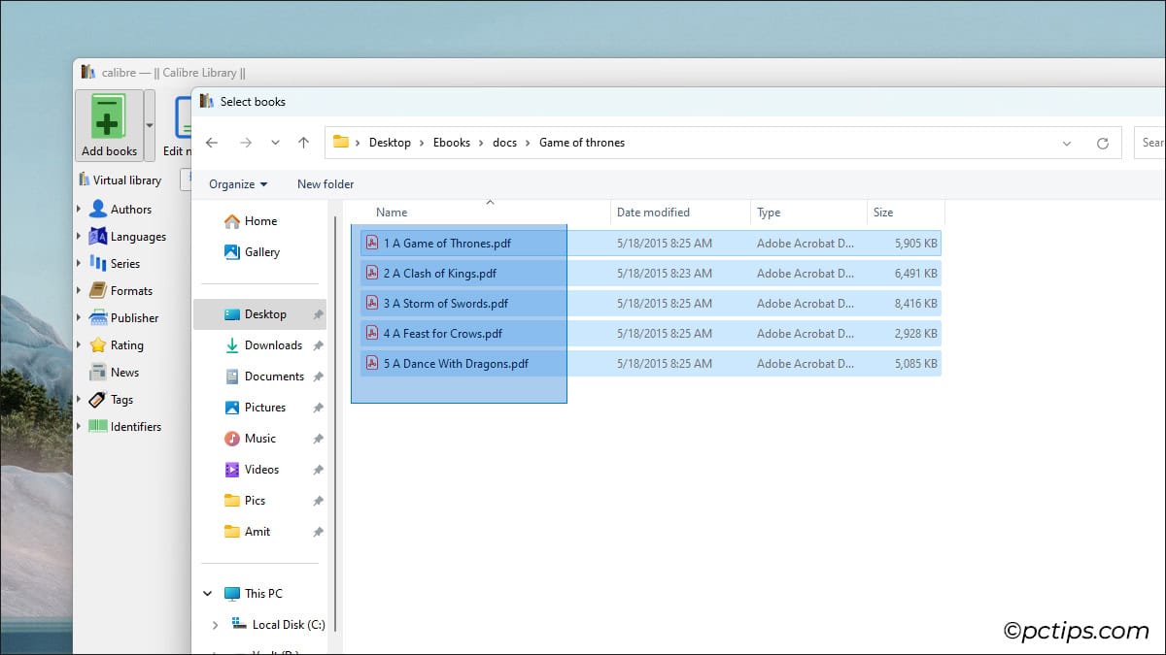Click the Back navigation arrow
The height and width of the screenshot is (655, 1166).
tap(212, 143)
